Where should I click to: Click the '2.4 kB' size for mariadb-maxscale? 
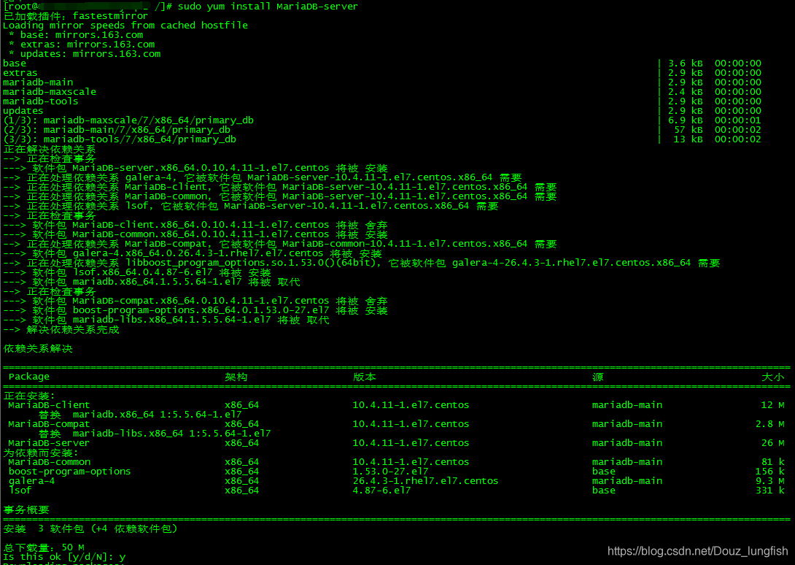[685, 92]
